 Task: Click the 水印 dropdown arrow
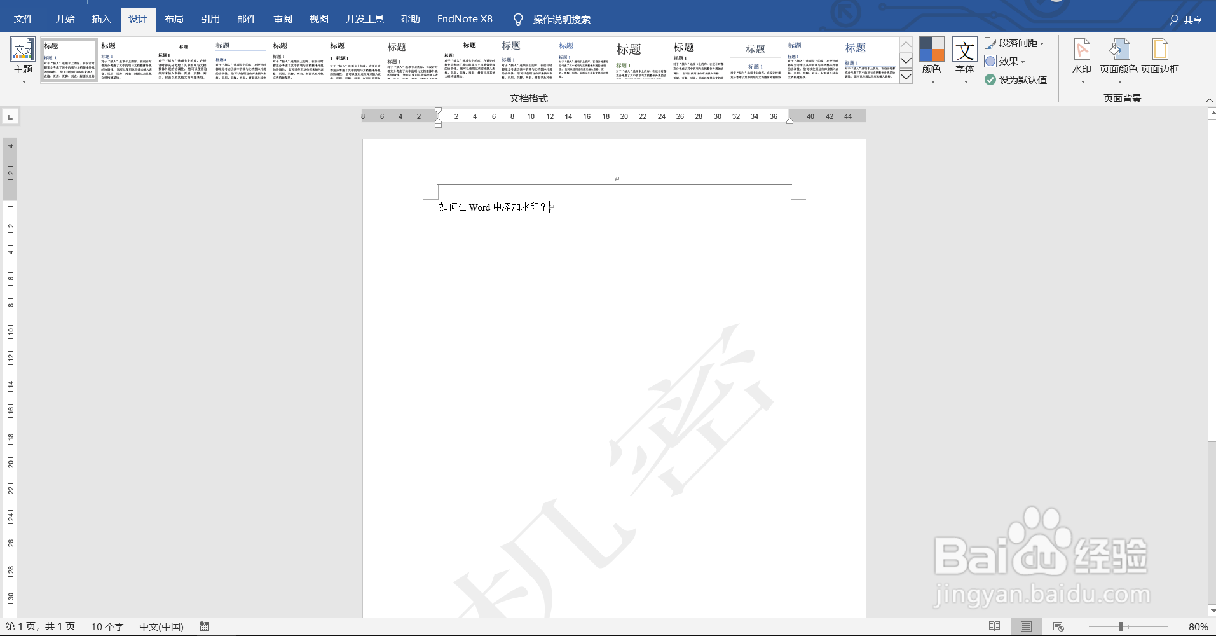(1083, 81)
